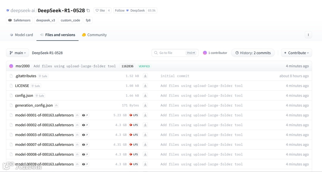Click LFS badge for model-00002

[x=134, y=125]
